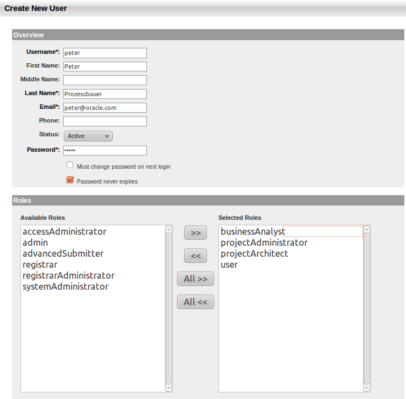This screenshot has height=399, width=406.
Task: Click the >> add role button
Action: [195, 232]
